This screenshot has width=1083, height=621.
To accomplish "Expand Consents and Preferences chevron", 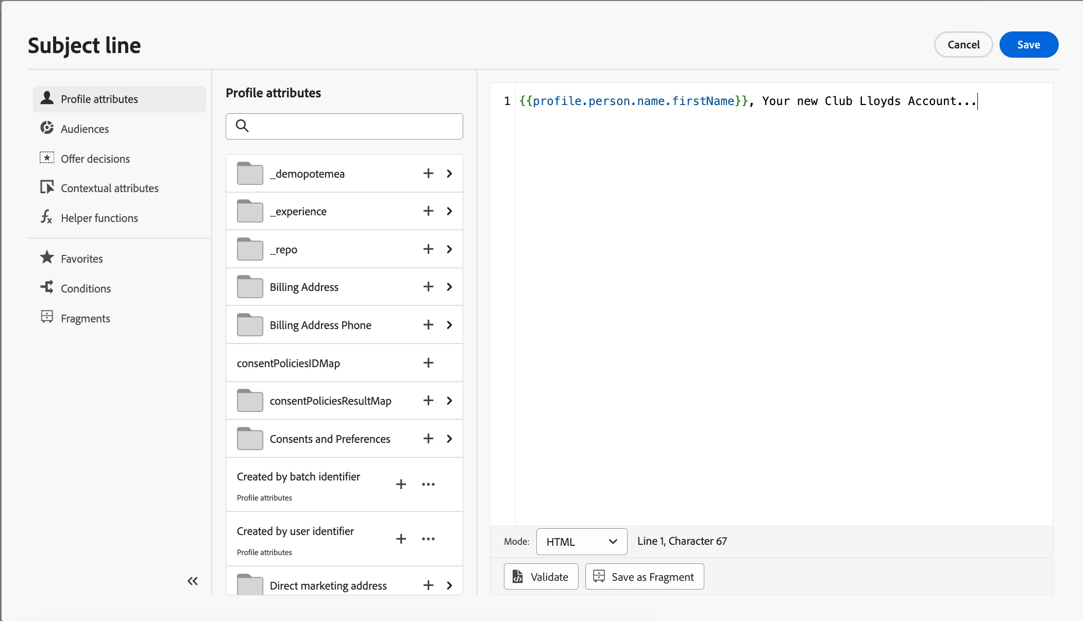I will click(x=449, y=439).
